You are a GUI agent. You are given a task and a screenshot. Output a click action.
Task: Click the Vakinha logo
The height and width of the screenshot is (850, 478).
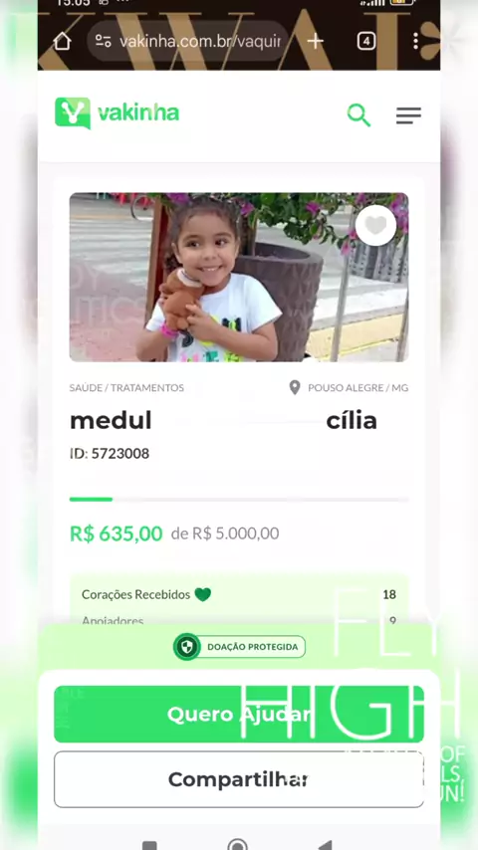[118, 112]
